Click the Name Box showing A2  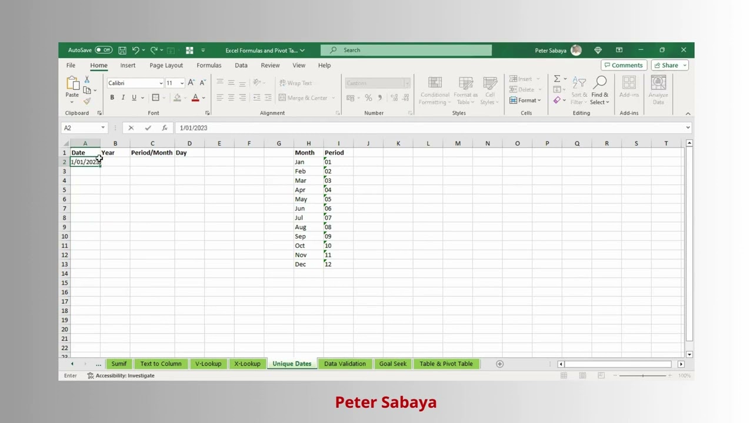(x=81, y=127)
